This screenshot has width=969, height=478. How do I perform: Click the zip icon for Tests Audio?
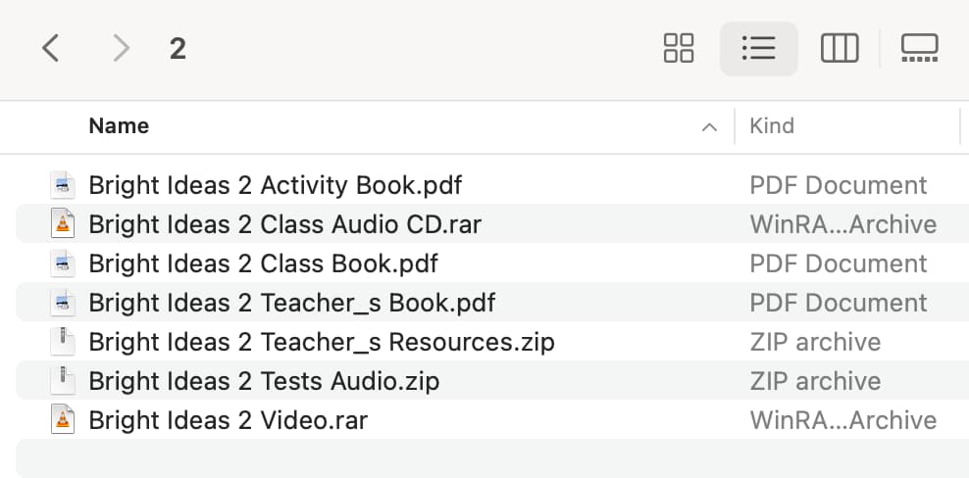coord(63,380)
